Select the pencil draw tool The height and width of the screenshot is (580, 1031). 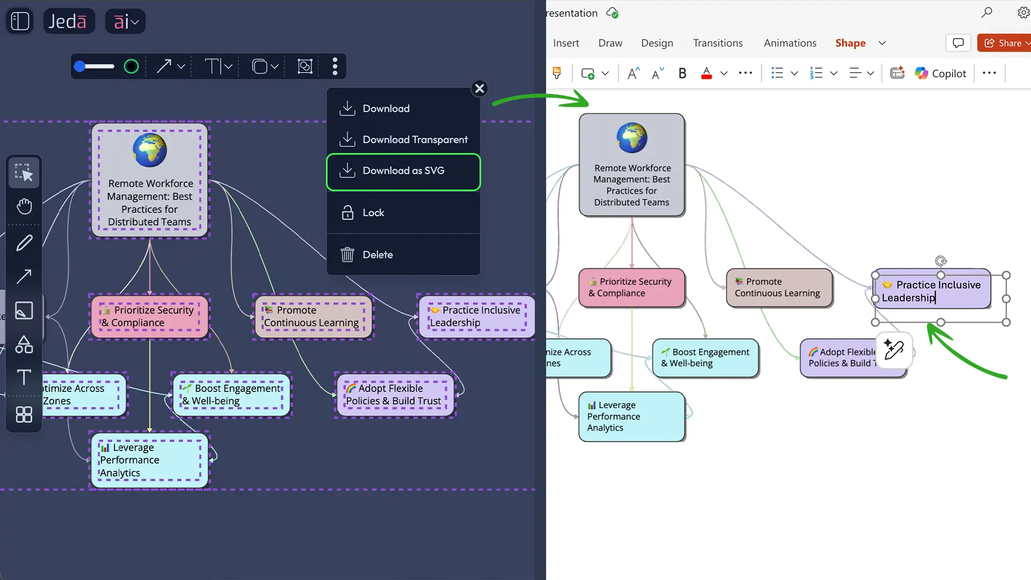click(x=24, y=243)
